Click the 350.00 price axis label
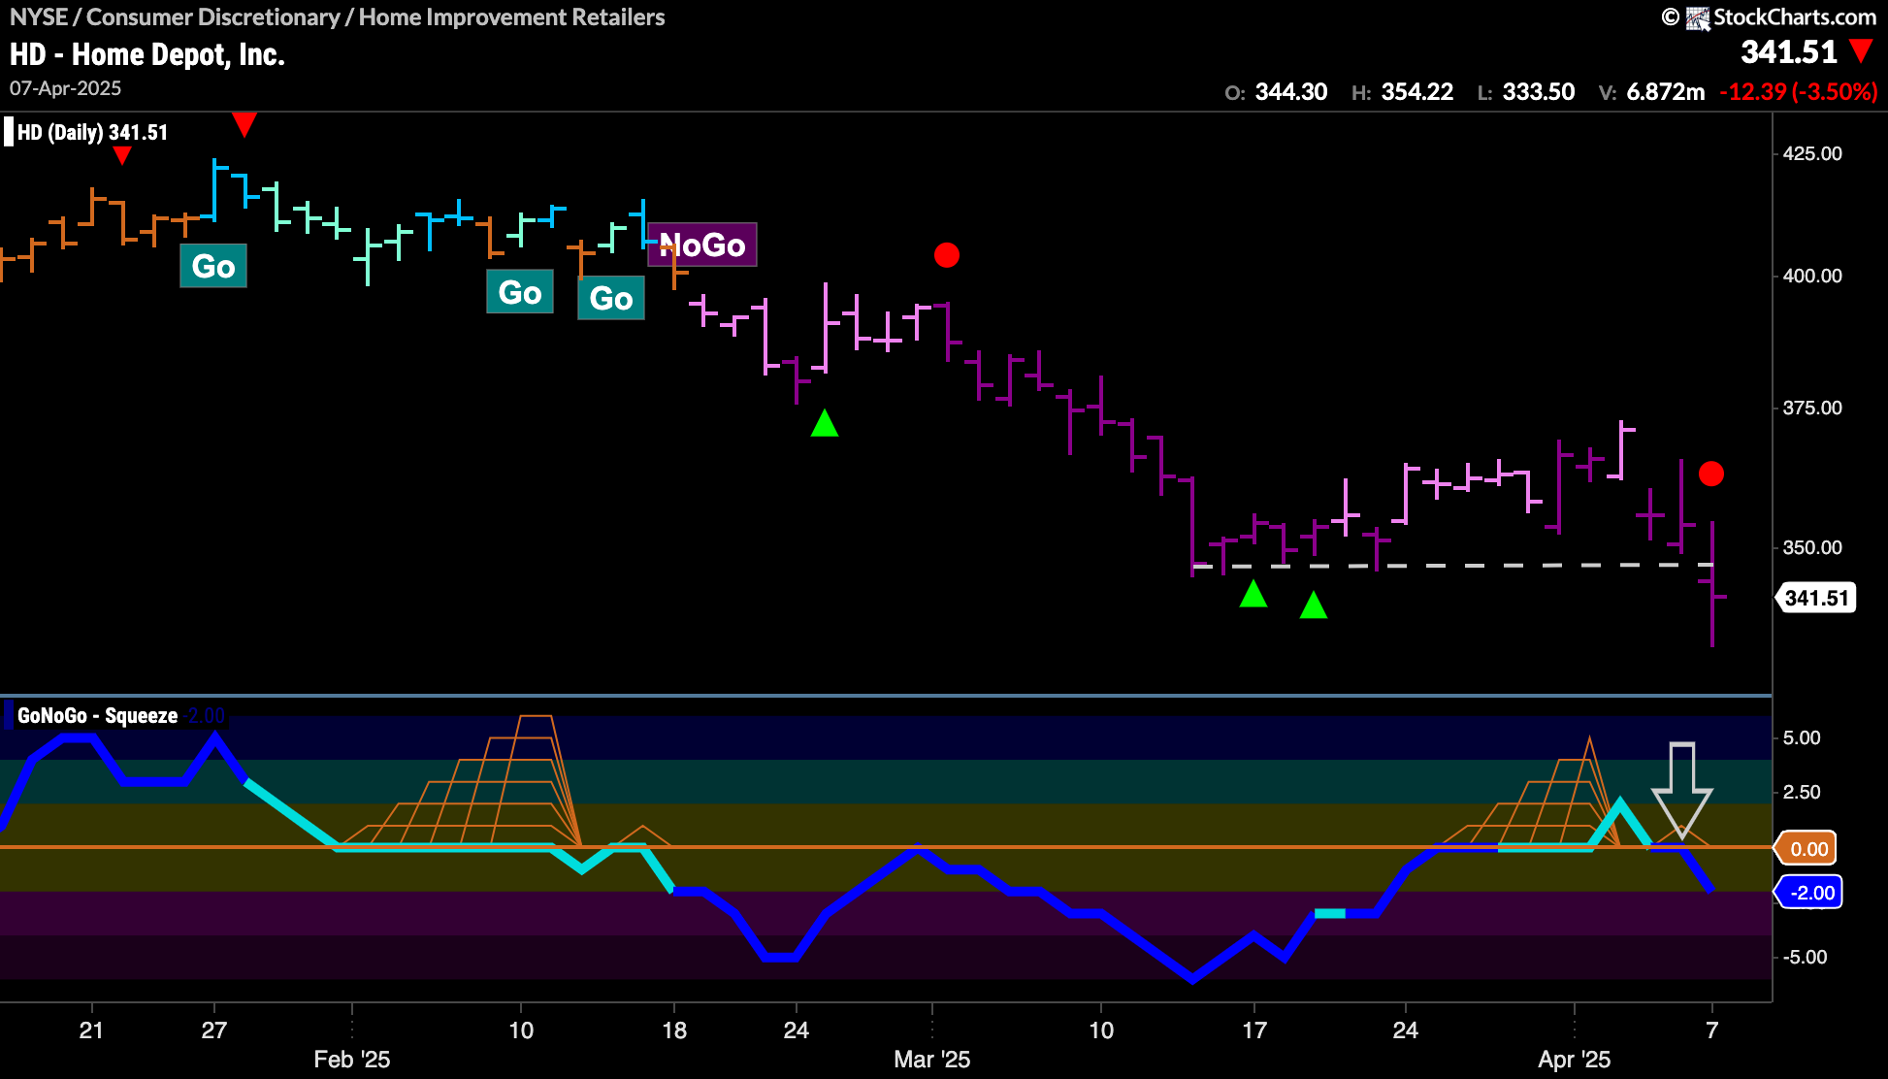Image resolution: width=1888 pixels, height=1079 pixels. 1812,547
